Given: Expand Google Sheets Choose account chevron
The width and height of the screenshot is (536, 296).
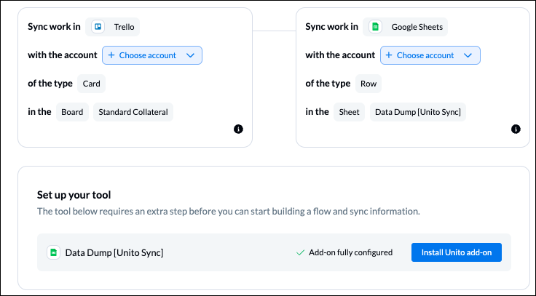Looking at the screenshot, I should 468,55.
